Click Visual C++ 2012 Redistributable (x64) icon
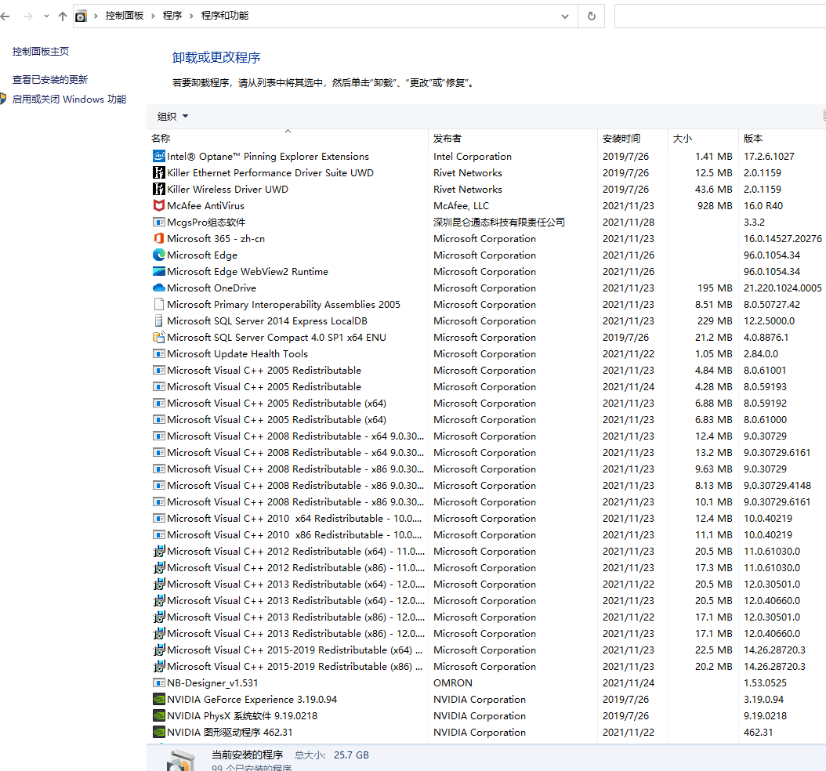826x771 pixels. [158, 551]
